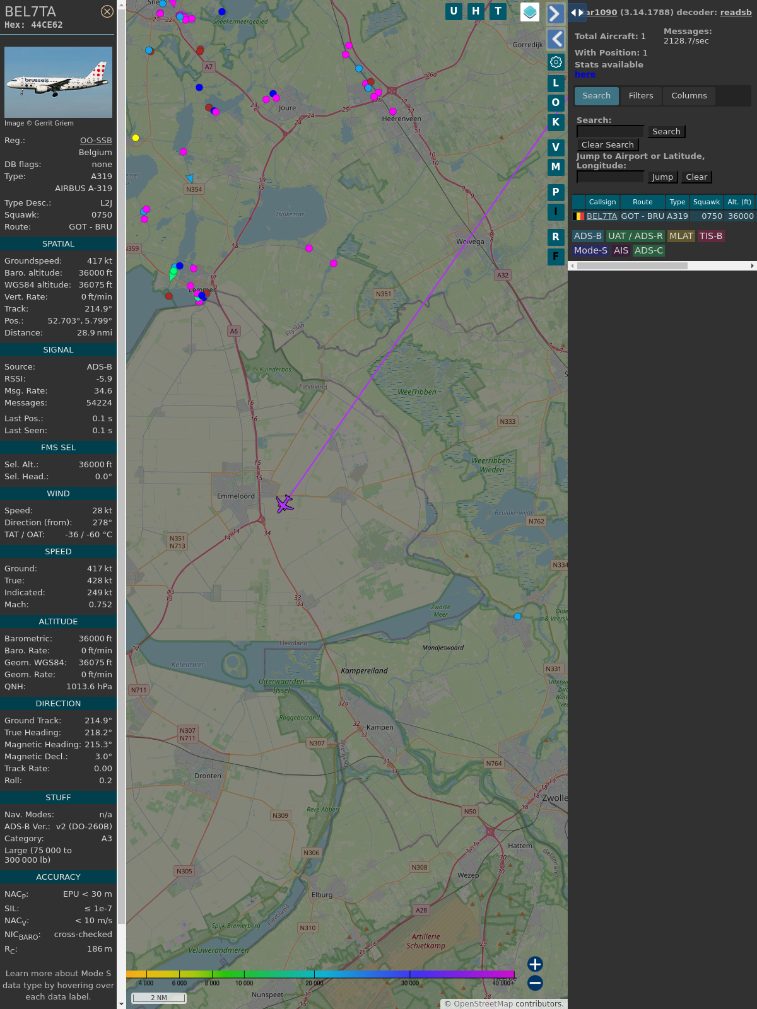Screen dimensions: 757x1009
Task: Click the Clear Search button
Action: [607, 145]
